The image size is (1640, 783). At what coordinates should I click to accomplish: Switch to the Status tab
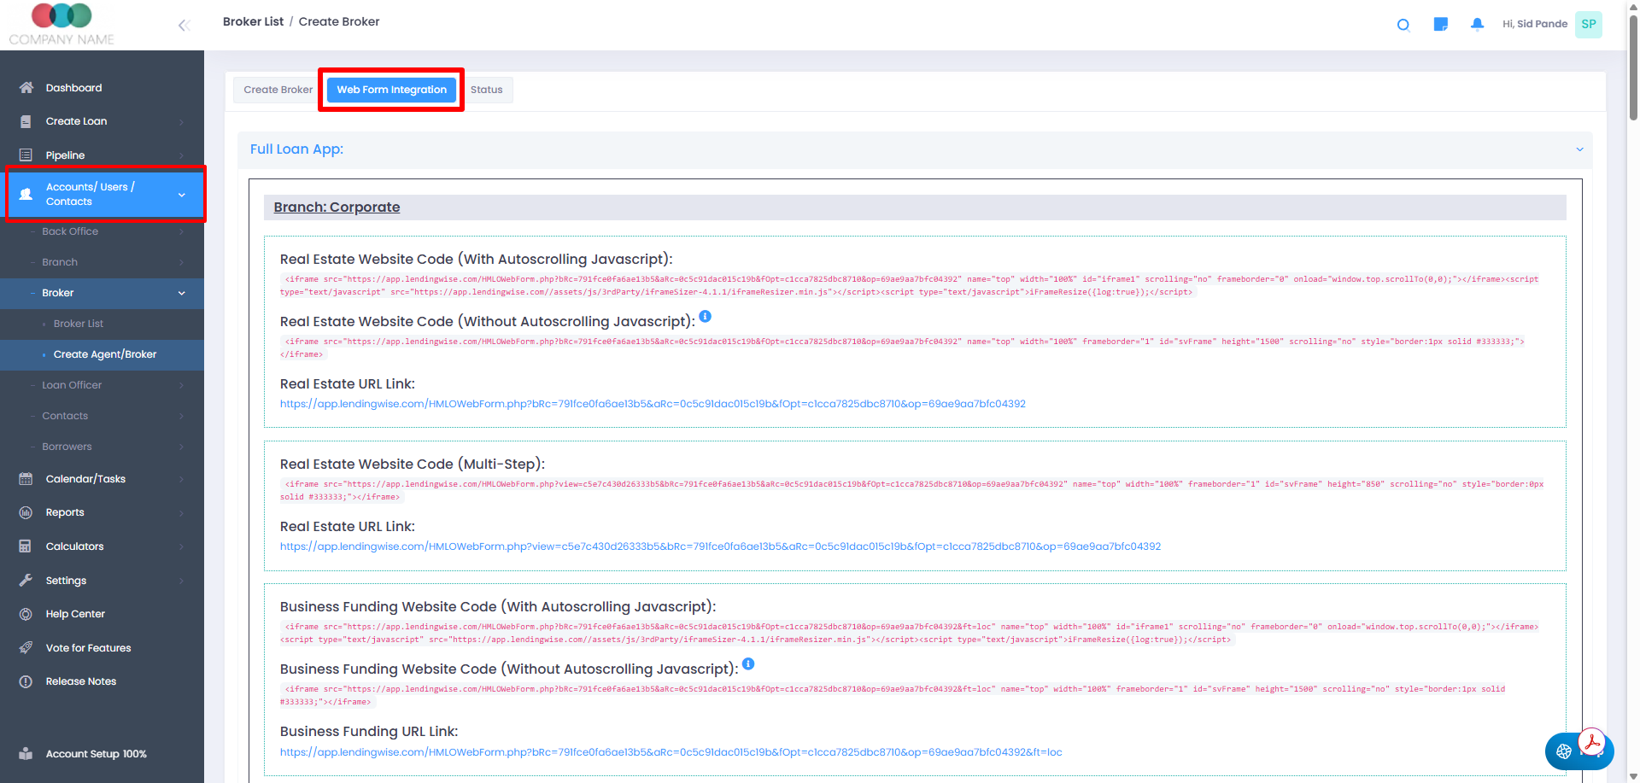[486, 90]
